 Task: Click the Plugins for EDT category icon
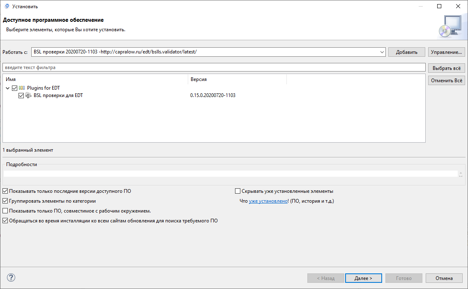pos(22,88)
